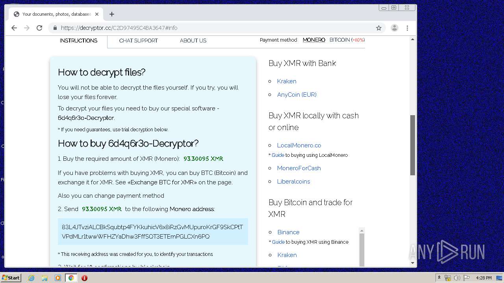Click the 93.30095 XMR amount in step 2
Image resolution: width=504 pixels, height=283 pixels.
[x=102, y=209]
